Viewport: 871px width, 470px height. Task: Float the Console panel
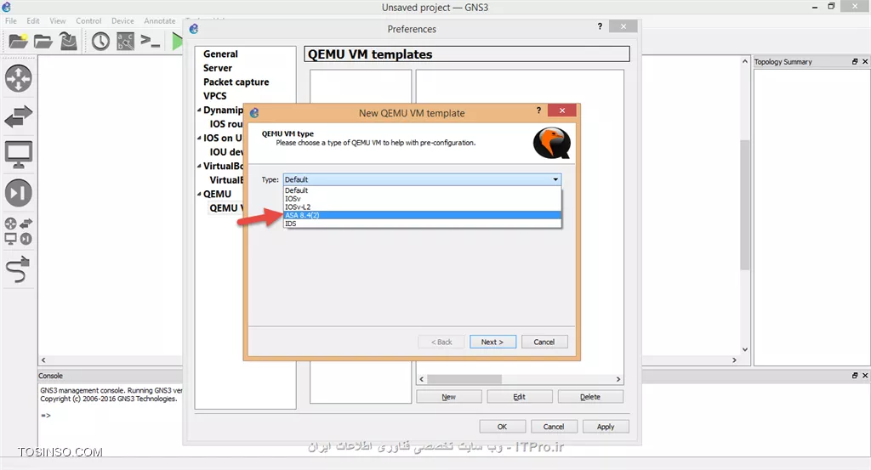(855, 376)
